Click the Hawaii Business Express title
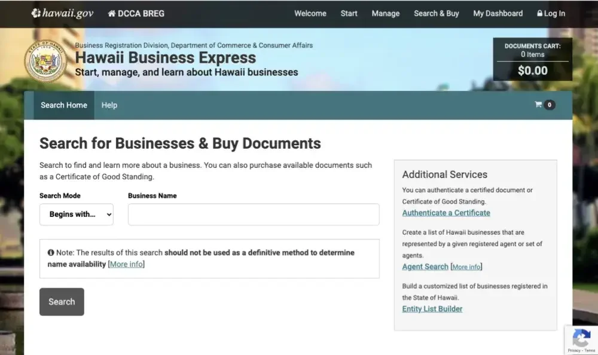Viewport: 598px width, 355px height. tap(166, 57)
